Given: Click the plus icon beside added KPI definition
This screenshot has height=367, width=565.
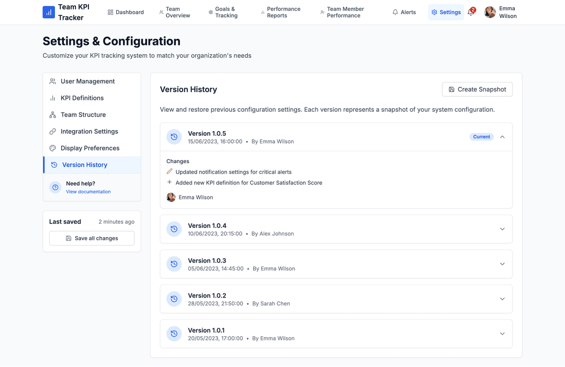Looking at the screenshot, I should tap(169, 182).
